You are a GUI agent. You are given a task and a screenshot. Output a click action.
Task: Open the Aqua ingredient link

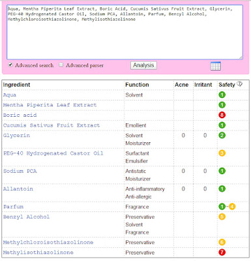point(10,95)
